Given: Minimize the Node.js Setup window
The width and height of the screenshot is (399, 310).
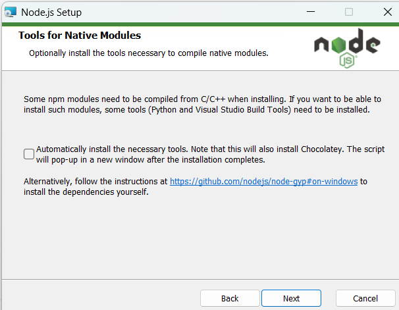Looking at the screenshot, I should click(x=311, y=12).
